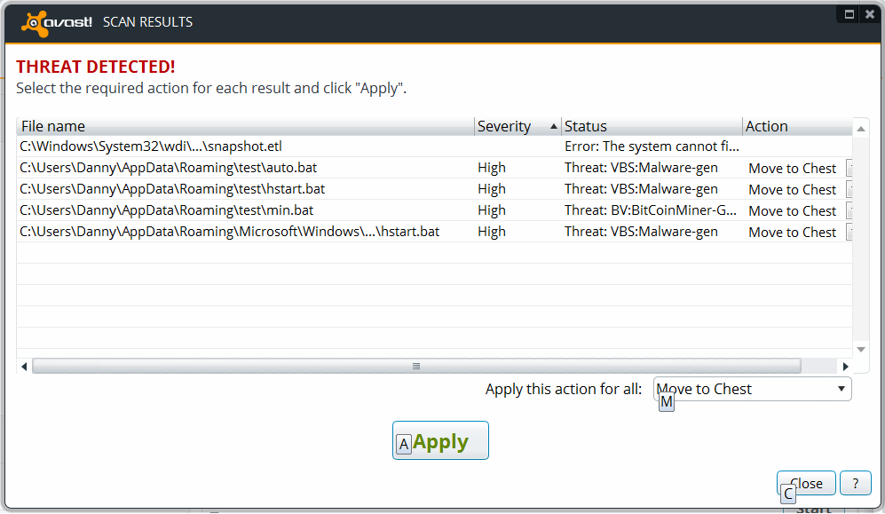Screen dimensions: 885x514
Task: Click scroll-down arrow of results list
Action: [861, 350]
